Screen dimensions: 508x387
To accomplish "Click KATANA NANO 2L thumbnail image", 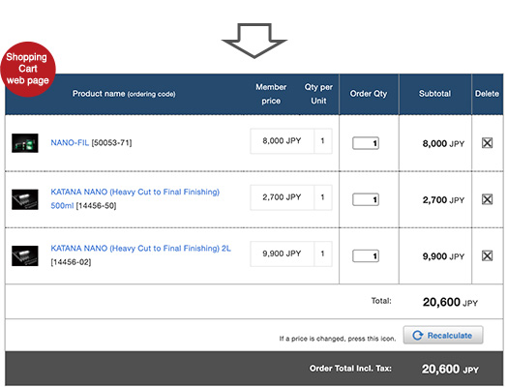I will 25,255.
